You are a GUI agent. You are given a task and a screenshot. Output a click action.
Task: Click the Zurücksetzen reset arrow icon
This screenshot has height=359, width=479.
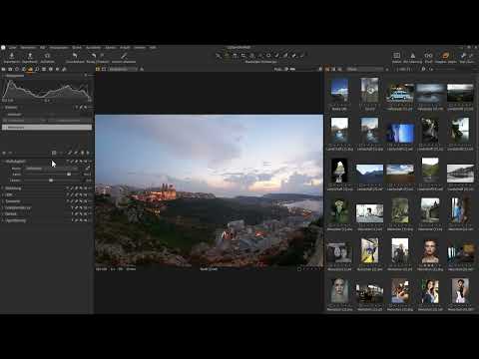75,56
